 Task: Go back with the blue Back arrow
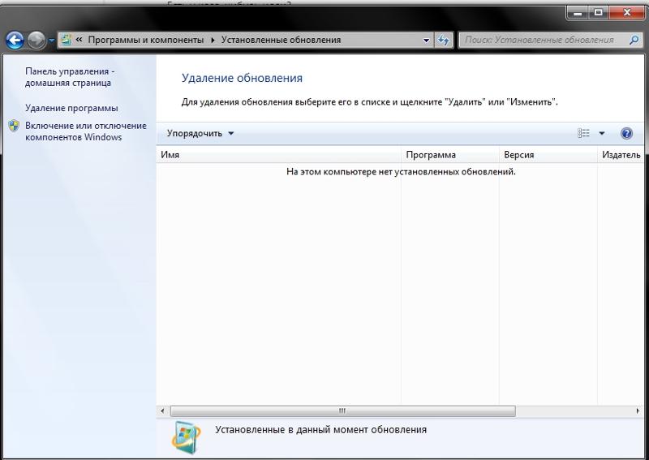tap(15, 41)
